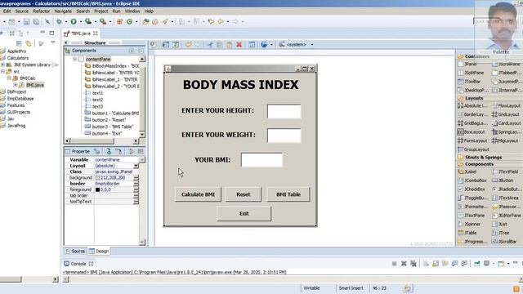Click the weight input text field in form

(284, 136)
